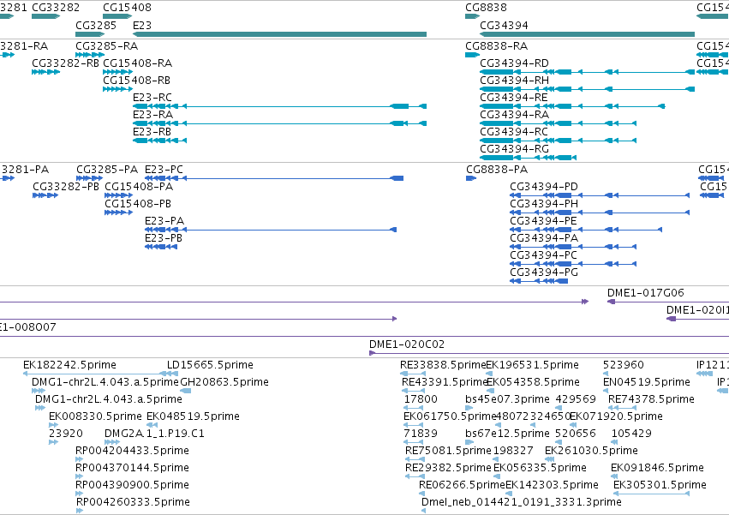Viewport: 729px width, 515px height.
Task: Select the CG34394-RC transcript label
Action: (514, 132)
